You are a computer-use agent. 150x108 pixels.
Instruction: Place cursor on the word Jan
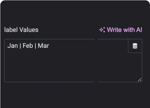(x=13, y=46)
